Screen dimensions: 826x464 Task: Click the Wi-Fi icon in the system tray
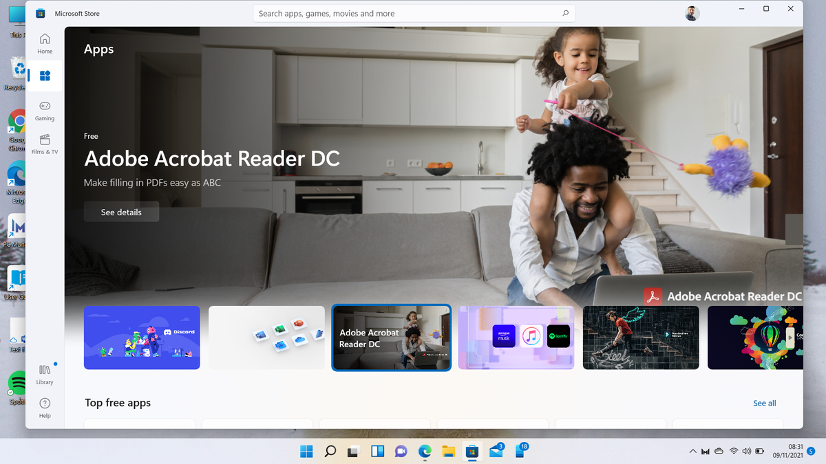tap(734, 452)
